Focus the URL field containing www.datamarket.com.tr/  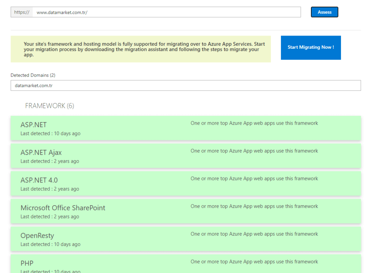[167, 12]
